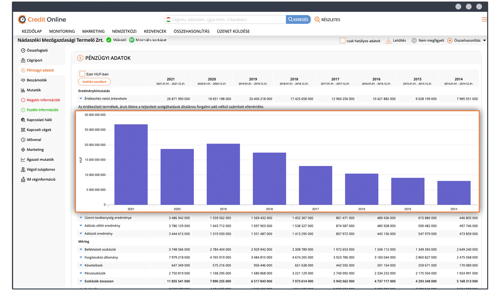Click the Letöltés download icon
This screenshot has width=500, height=291.
[388, 41]
